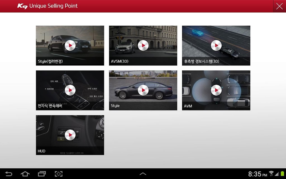This screenshot has width=286, height=179.
Task: Tap the battery status icon
Action: coord(283,173)
